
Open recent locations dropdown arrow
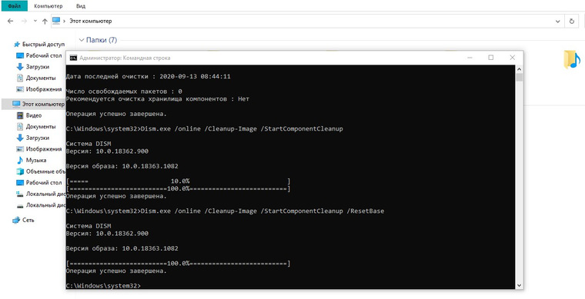point(35,22)
